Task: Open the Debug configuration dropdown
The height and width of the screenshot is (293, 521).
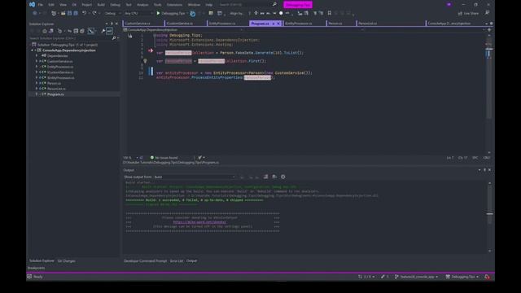Action: pos(113,13)
